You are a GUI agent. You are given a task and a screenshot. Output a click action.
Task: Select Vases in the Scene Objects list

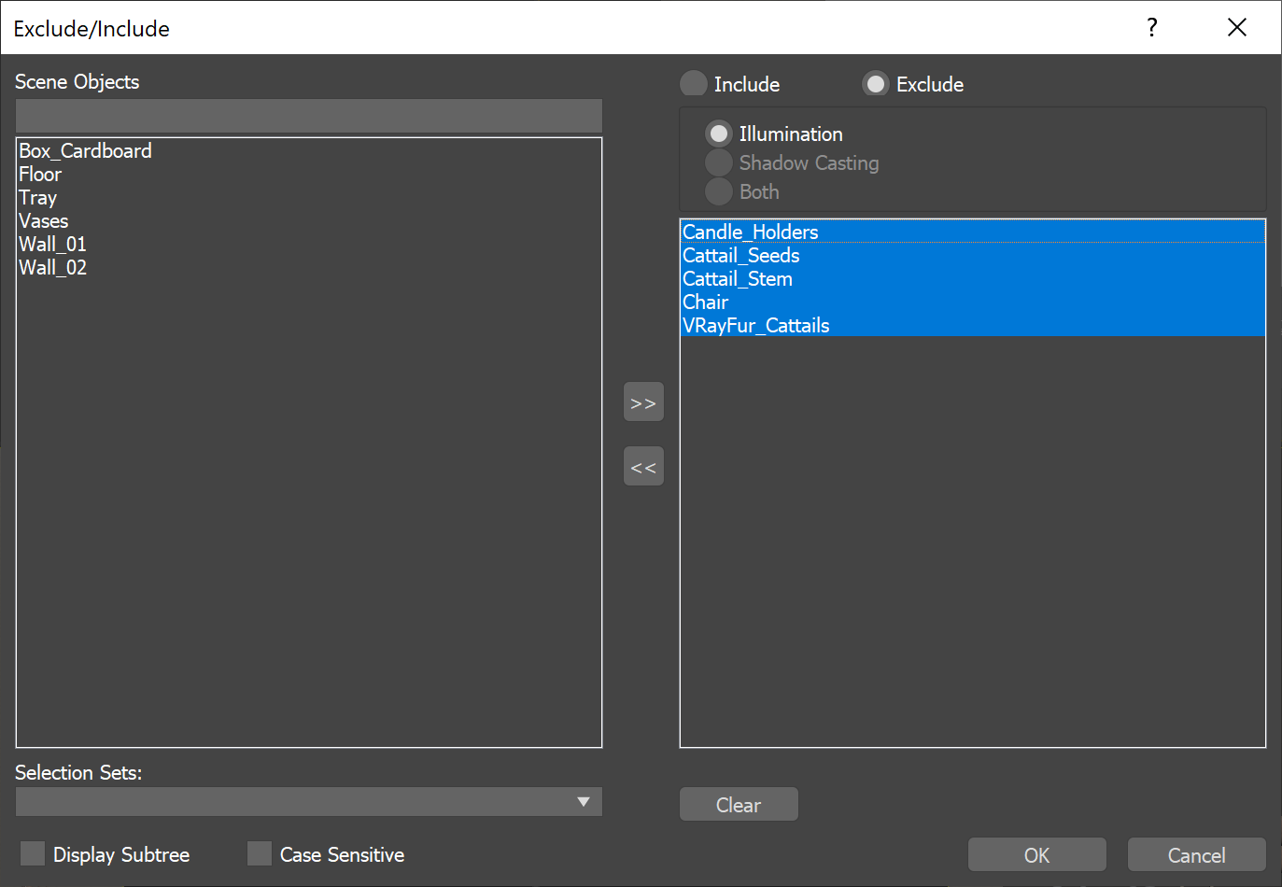[x=43, y=220]
